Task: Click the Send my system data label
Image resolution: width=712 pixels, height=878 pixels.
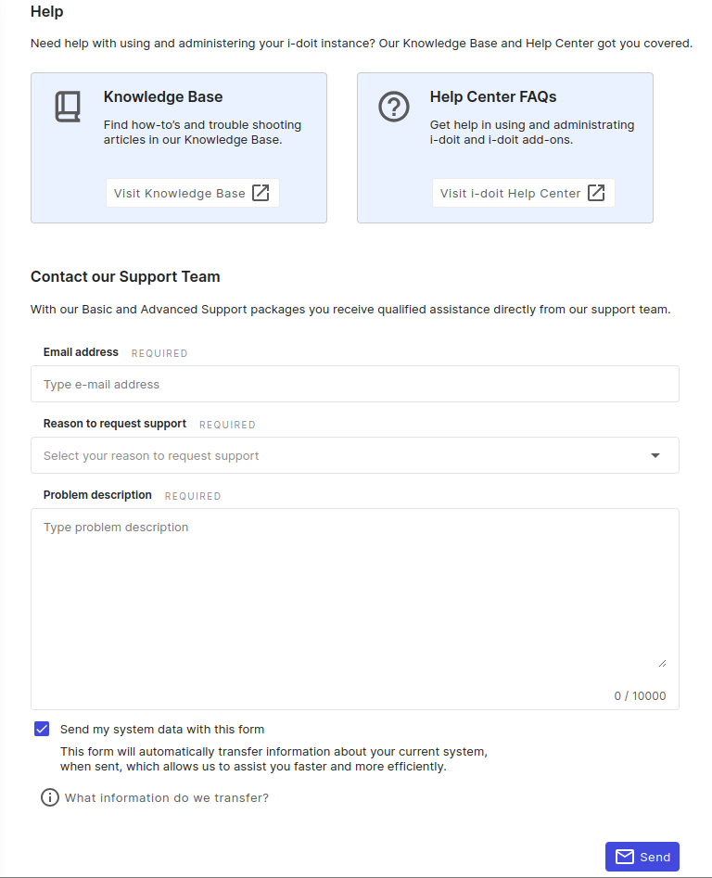Action: click(162, 730)
